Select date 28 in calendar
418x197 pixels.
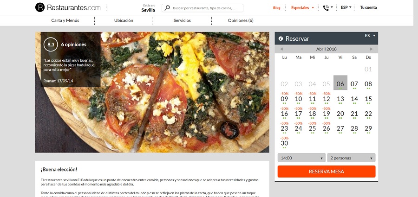[x=354, y=128]
